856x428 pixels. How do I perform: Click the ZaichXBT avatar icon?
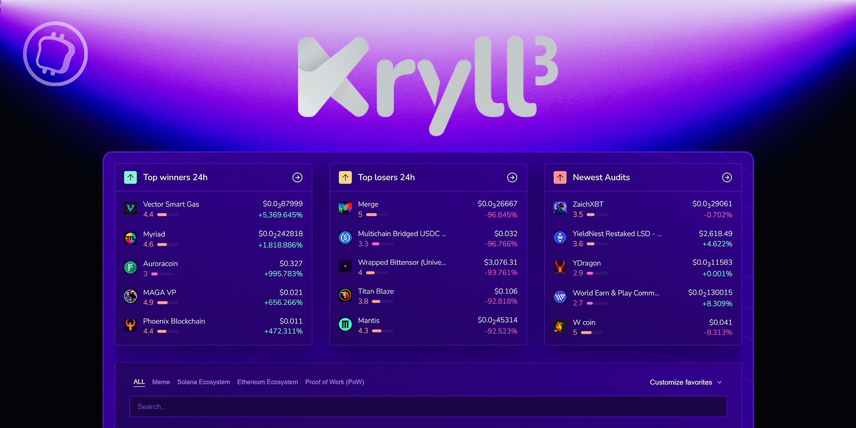[560, 208]
